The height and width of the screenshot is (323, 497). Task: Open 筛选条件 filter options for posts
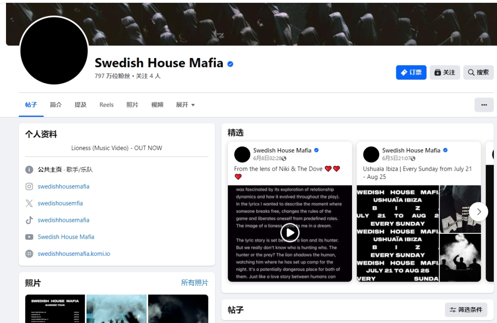(x=466, y=310)
